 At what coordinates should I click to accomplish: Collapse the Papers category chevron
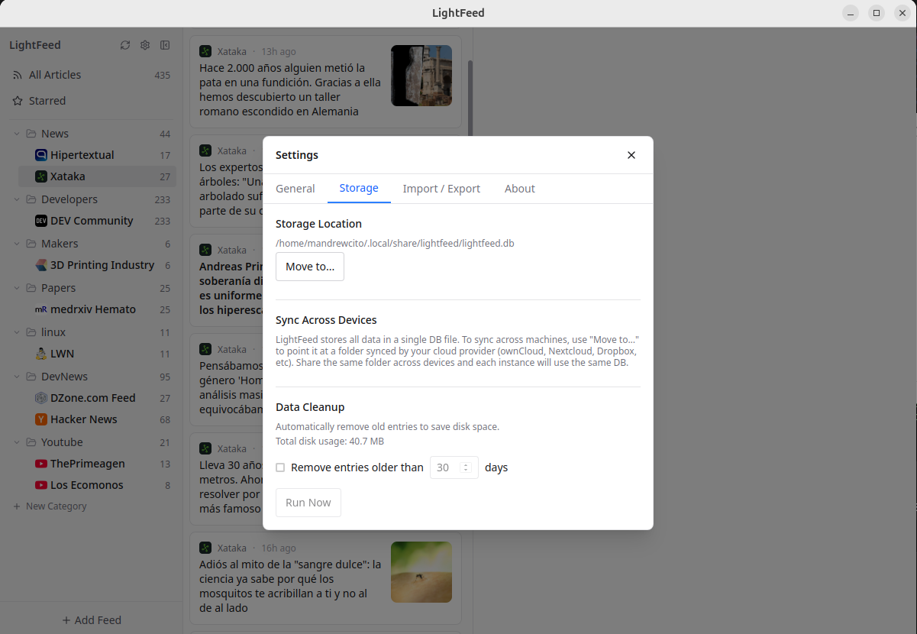tap(17, 288)
